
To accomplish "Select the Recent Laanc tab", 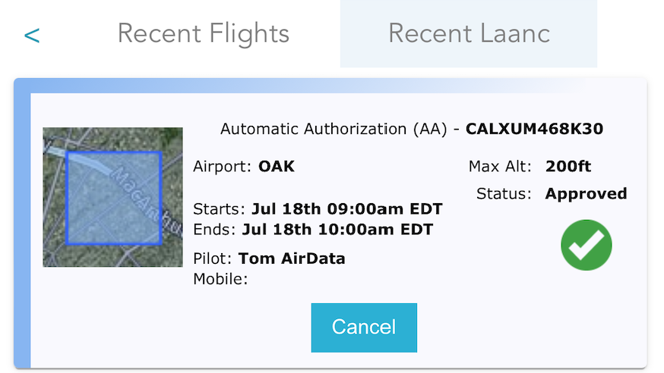I will [469, 34].
